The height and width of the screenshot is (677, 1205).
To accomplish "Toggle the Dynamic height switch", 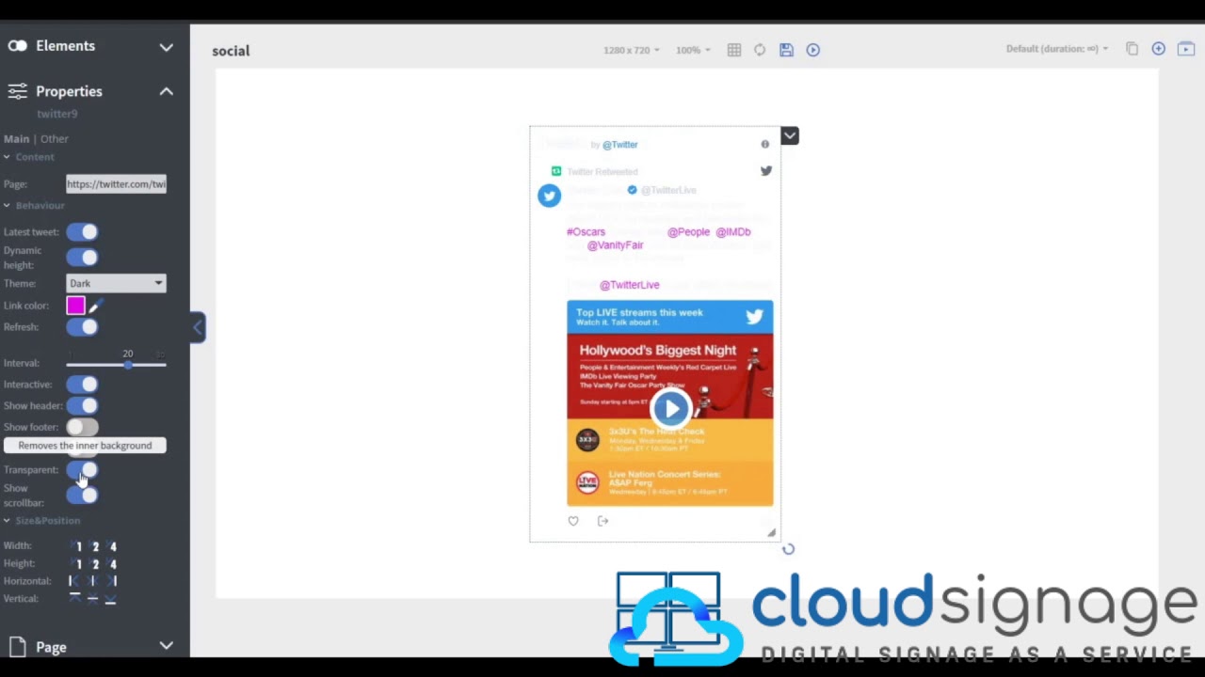I will 82,258.
